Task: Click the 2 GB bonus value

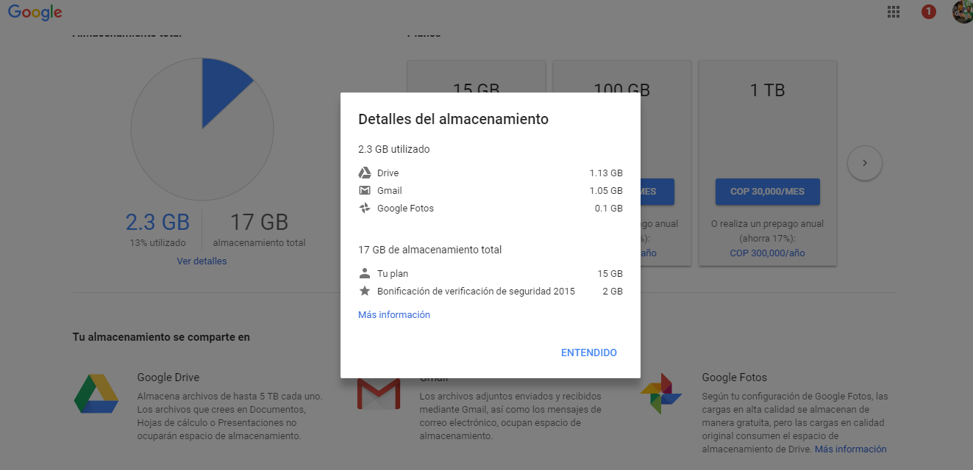Action: (613, 291)
